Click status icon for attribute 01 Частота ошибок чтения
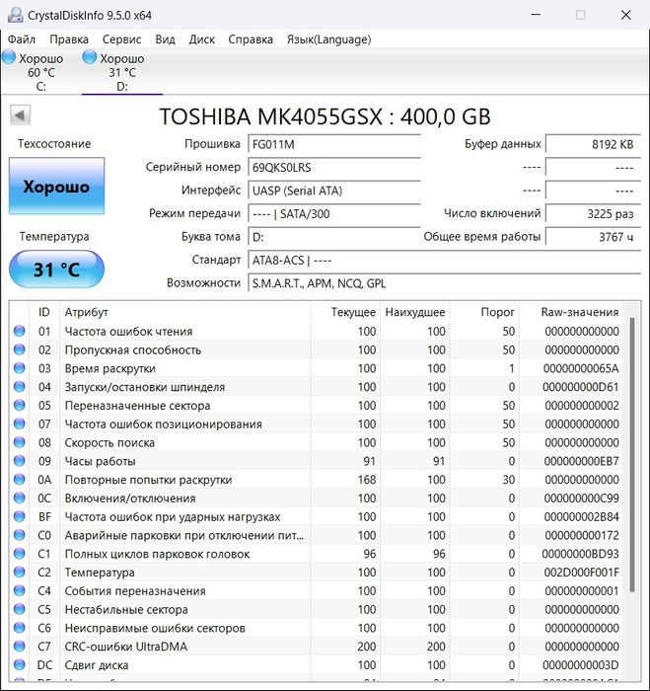Screen dimensions: 650x691 pyautogui.click(x=20, y=331)
